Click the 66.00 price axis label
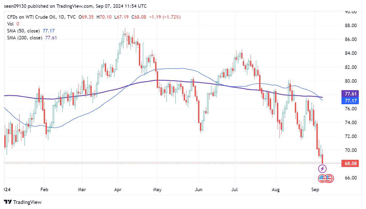366x209 pixels. coord(351,178)
